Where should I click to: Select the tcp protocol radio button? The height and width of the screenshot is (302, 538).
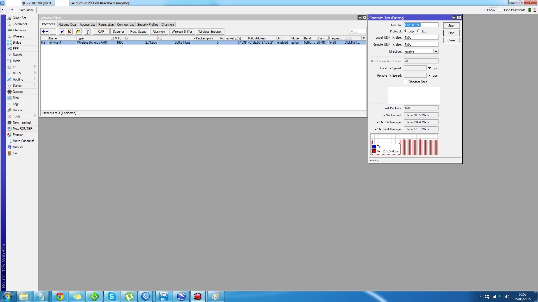coord(419,31)
